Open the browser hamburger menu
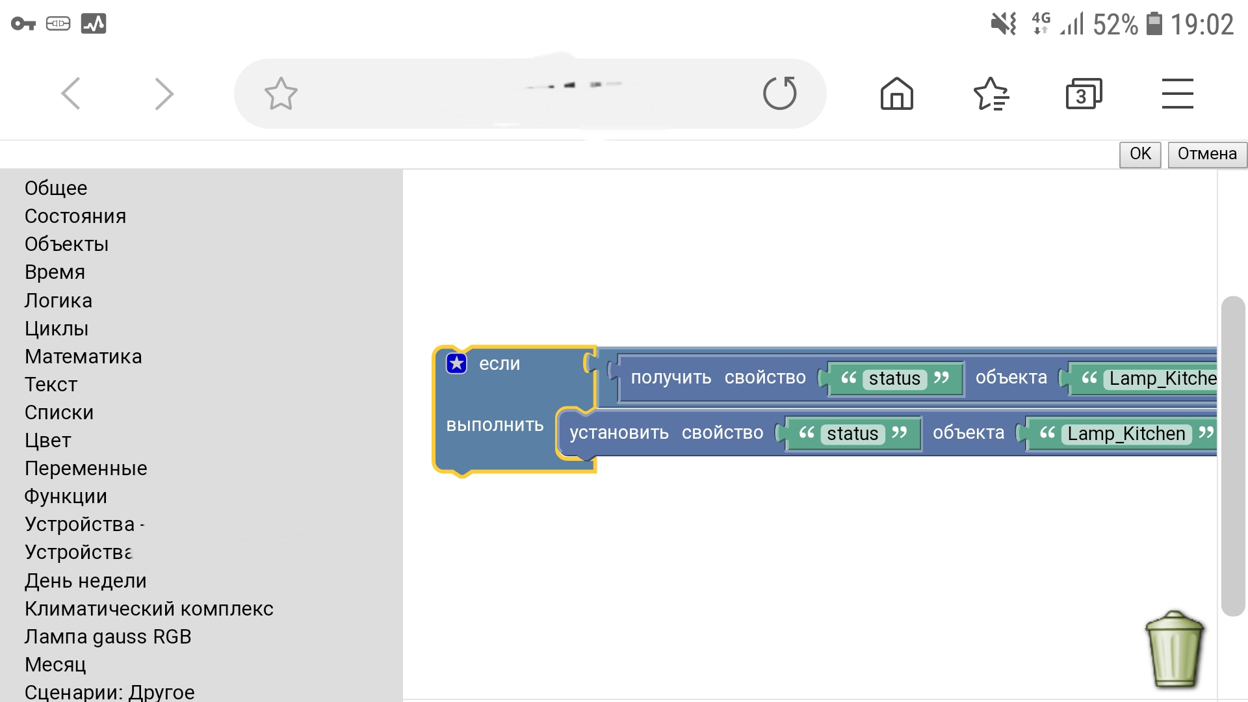The width and height of the screenshot is (1248, 702). [x=1177, y=94]
